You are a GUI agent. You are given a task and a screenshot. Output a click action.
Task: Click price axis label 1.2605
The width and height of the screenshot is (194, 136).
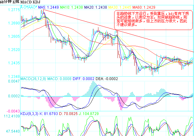click(x=14, y=36)
